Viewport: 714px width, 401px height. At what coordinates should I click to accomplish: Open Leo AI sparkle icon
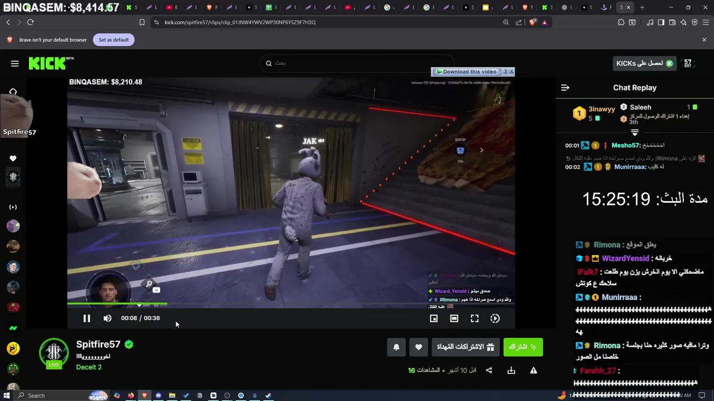(x=683, y=22)
